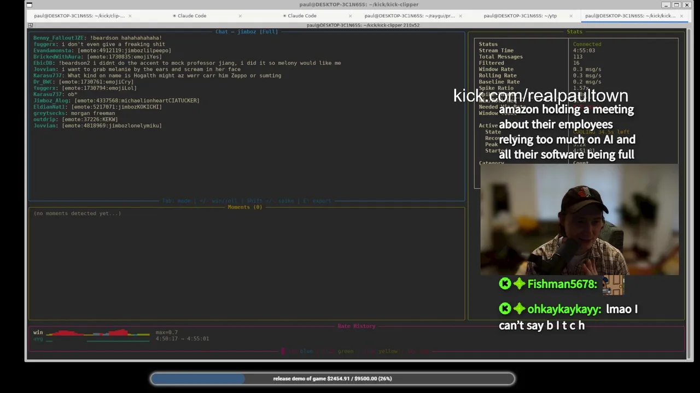700x393 pixels.
Task: Click the 'Rate History' panel title
Action: click(x=356, y=326)
